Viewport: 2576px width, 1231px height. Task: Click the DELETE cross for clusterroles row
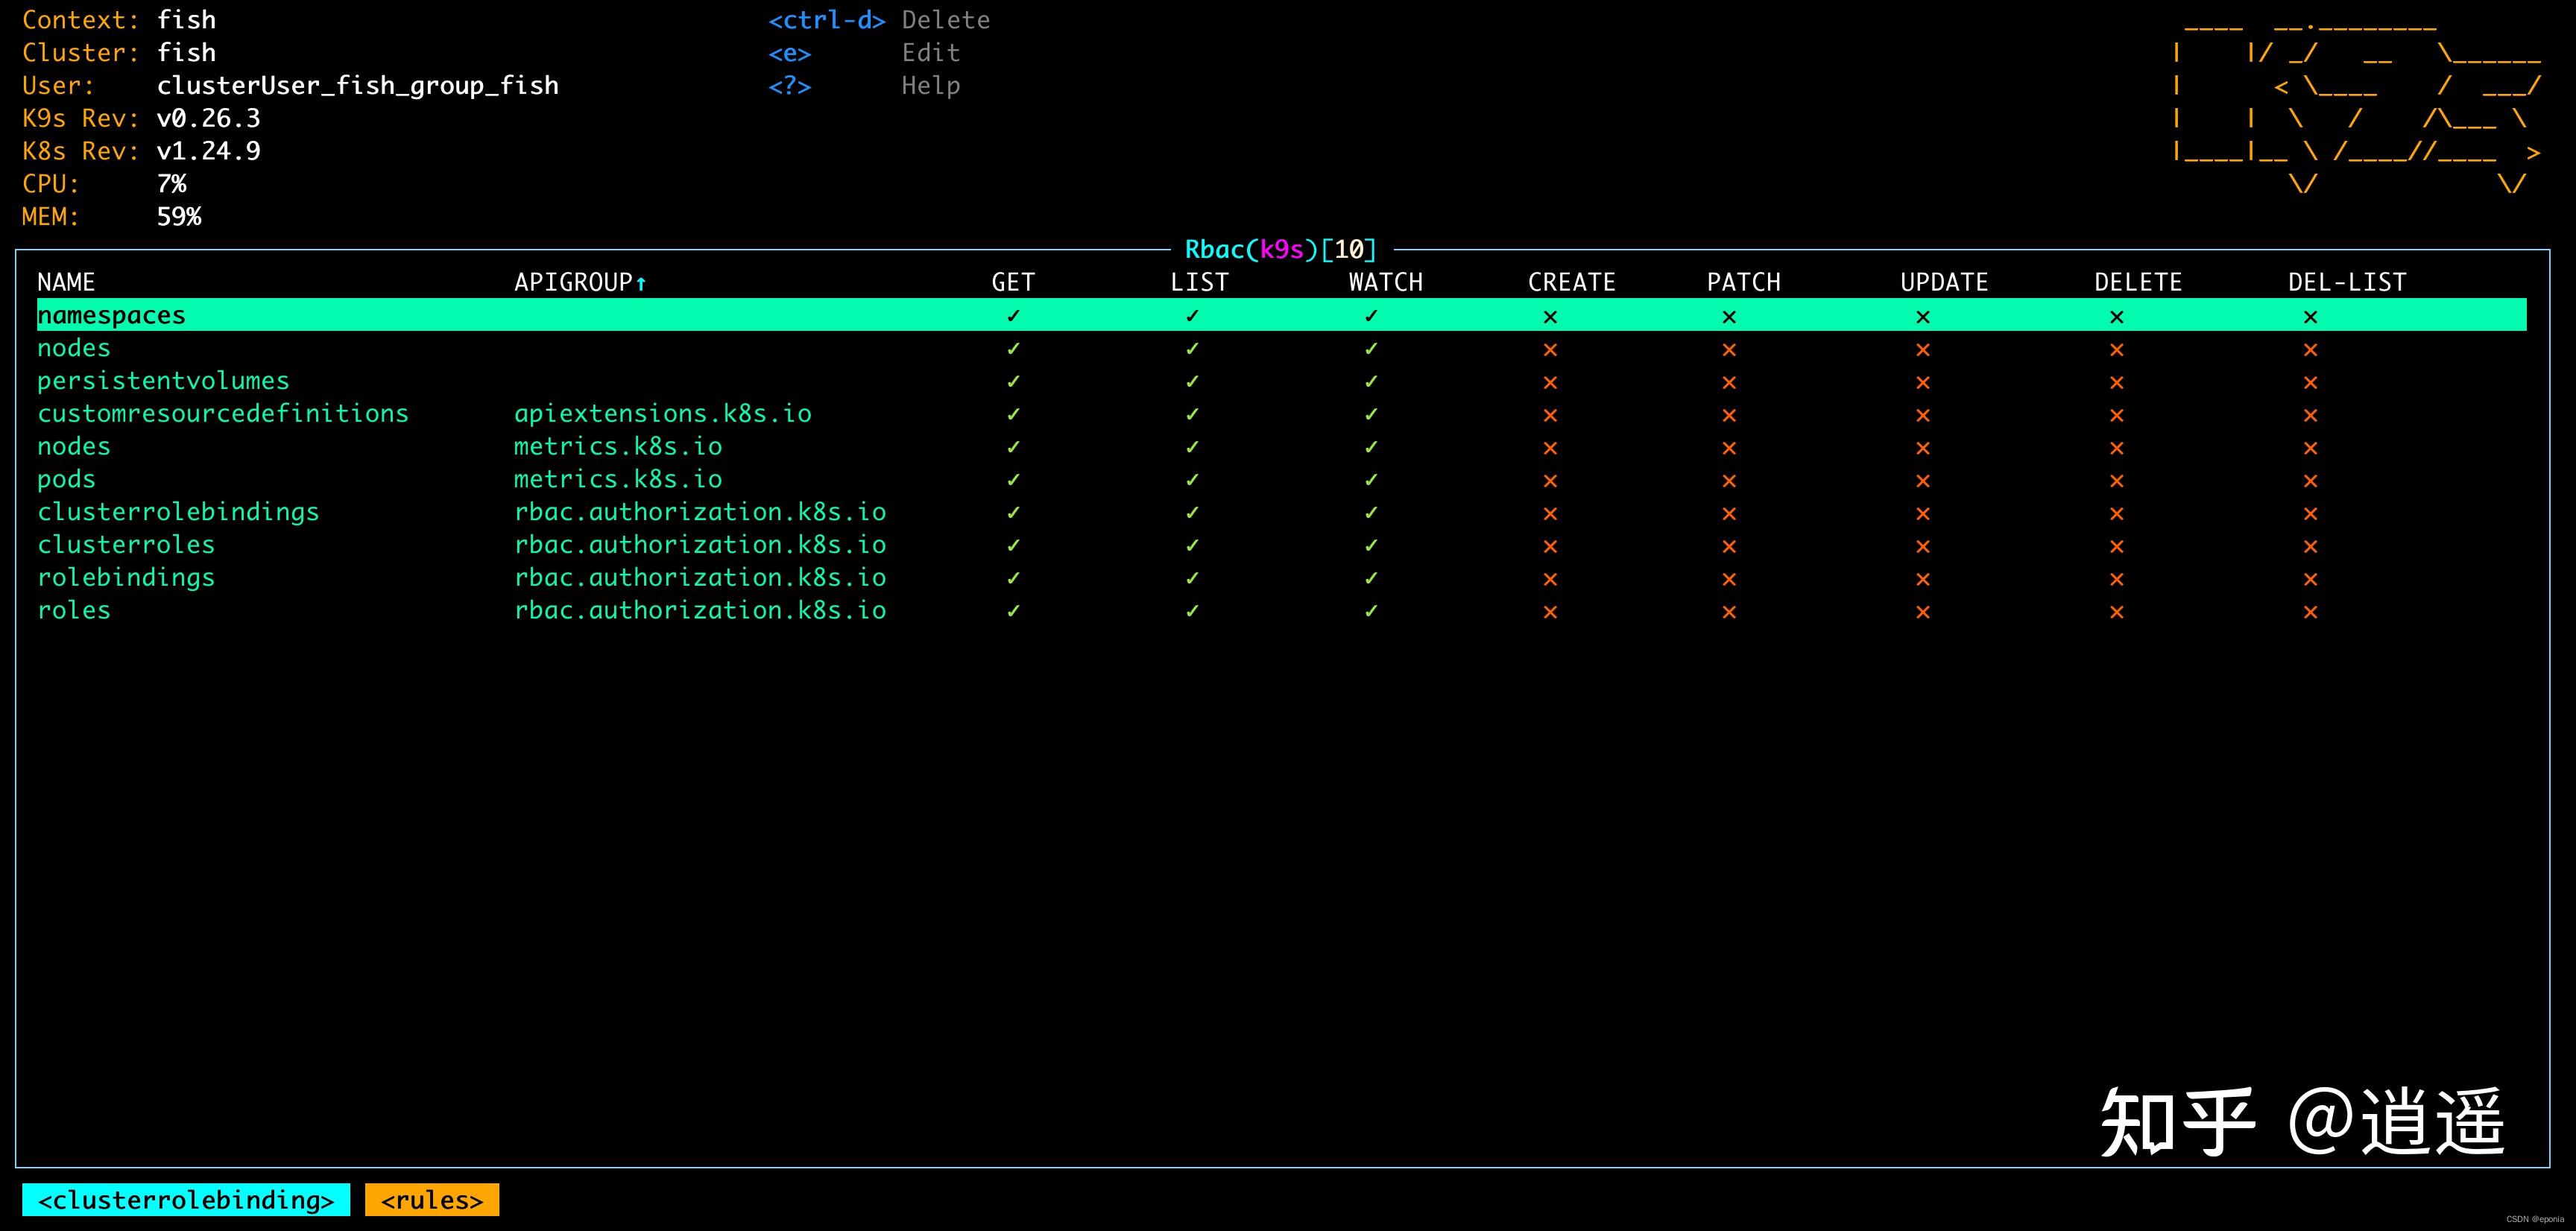point(2116,546)
